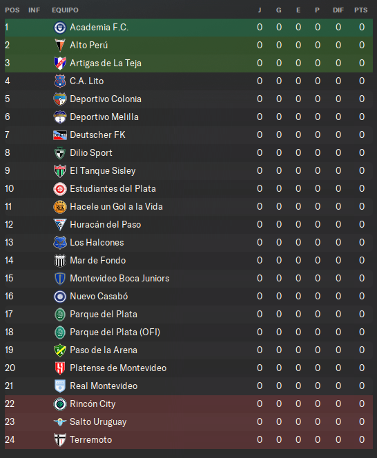Click the Hacele un Gol a la Vida badge
Screen dimensions: 377x458
60,207
